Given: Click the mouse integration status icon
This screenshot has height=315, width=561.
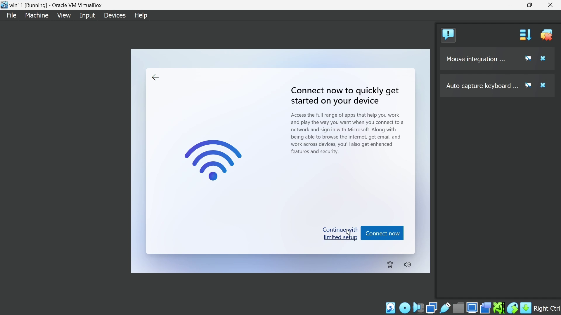Looking at the screenshot, I should click(x=513, y=308).
